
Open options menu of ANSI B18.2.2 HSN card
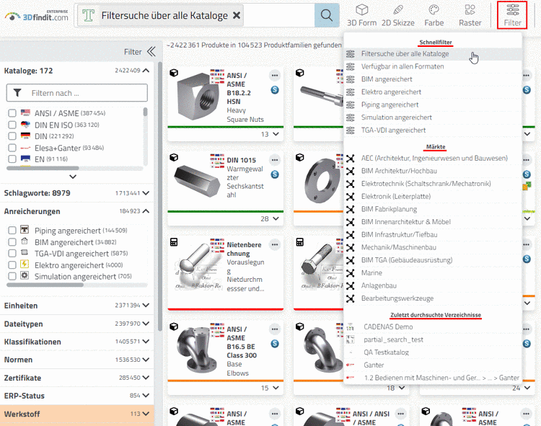click(275, 75)
